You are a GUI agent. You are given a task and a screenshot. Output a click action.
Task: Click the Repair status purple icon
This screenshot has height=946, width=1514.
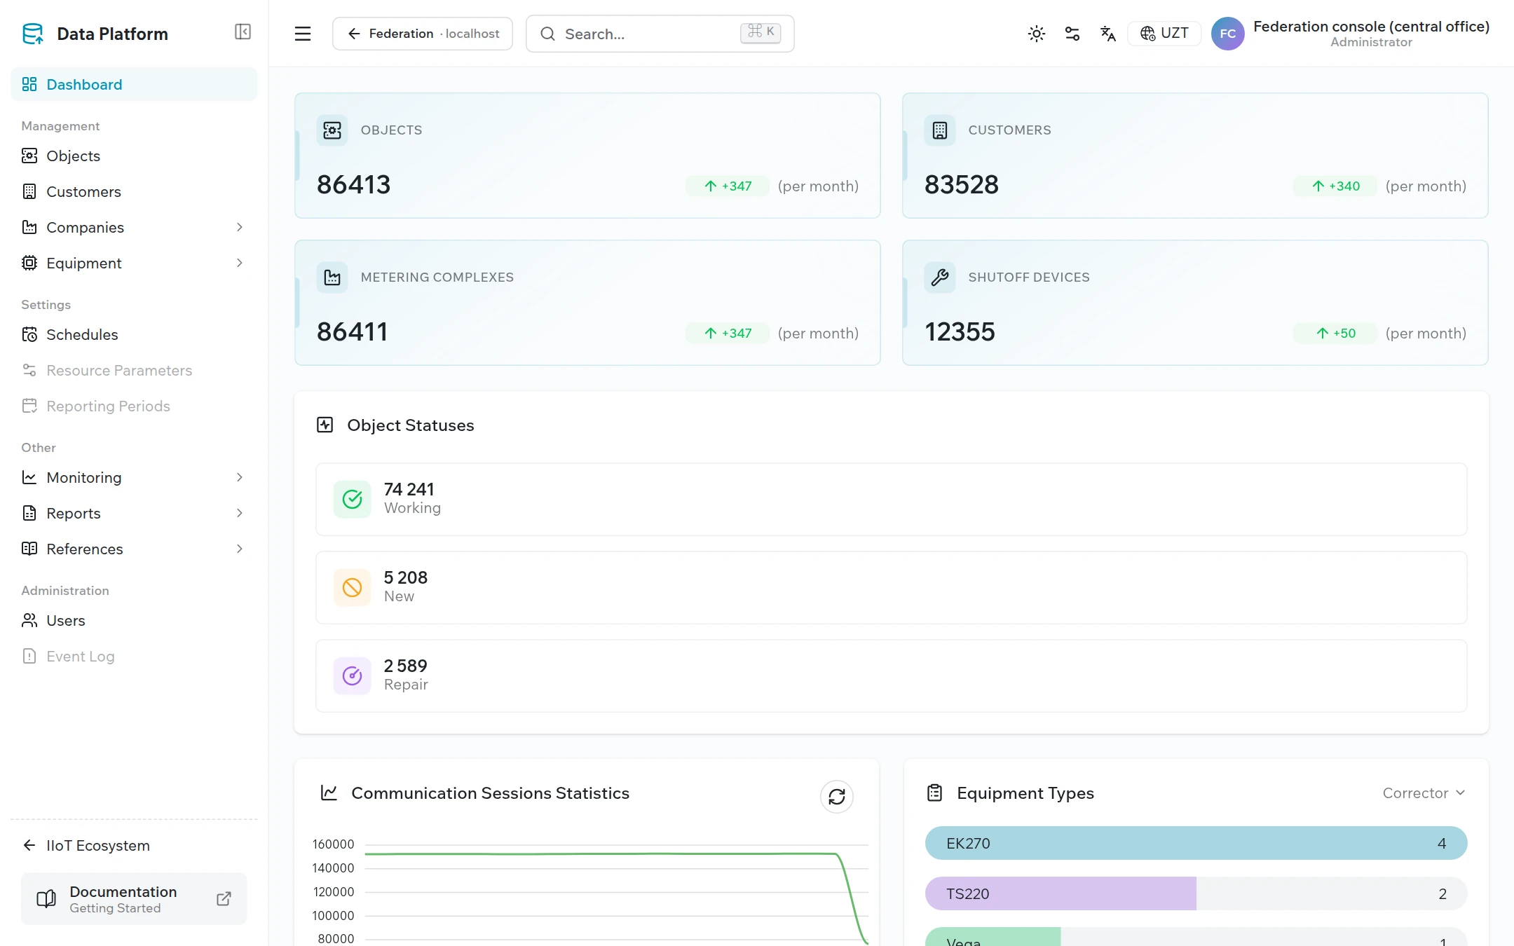coord(352,676)
